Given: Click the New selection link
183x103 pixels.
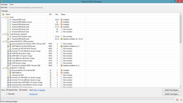Looking at the screenshot, I should pyautogui.click(x=35, y=90).
